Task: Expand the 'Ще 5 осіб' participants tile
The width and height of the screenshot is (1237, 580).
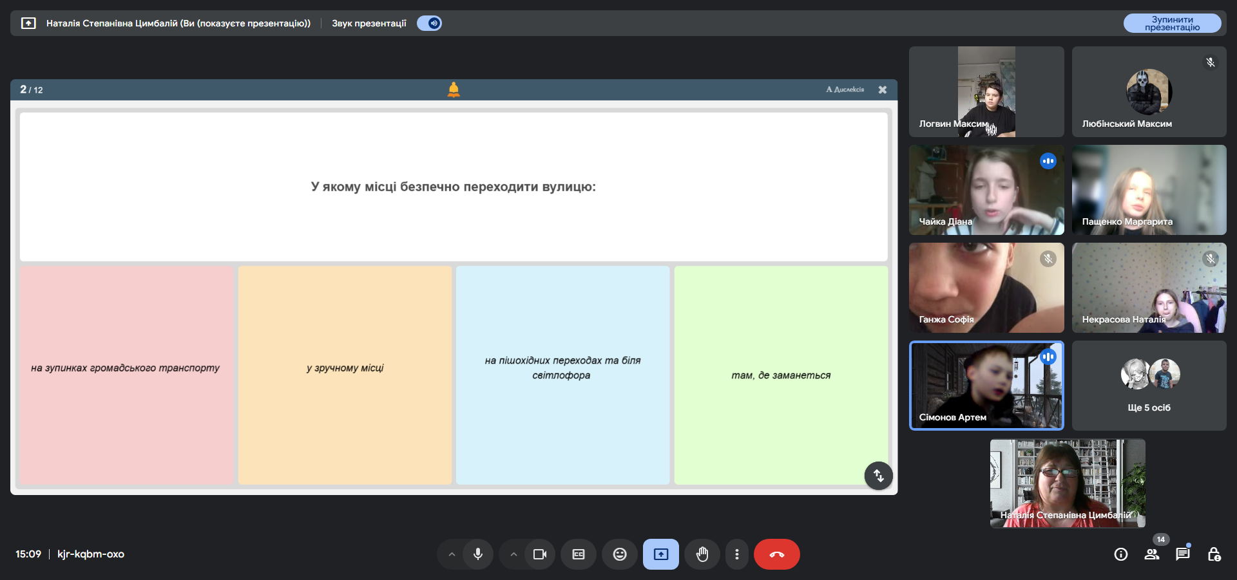Action: click(1149, 386)
